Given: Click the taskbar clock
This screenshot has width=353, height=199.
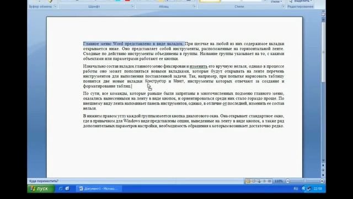Looking at the screenshot, I should click(318, 188).
